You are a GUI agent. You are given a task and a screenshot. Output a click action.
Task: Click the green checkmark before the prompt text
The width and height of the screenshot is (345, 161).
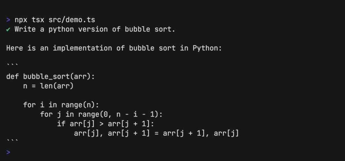pyautogui.click(x=8, y=29)
